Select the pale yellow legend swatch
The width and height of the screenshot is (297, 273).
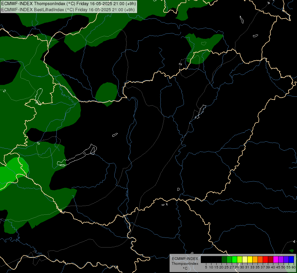pyautogui.click(x=245, y=259)
